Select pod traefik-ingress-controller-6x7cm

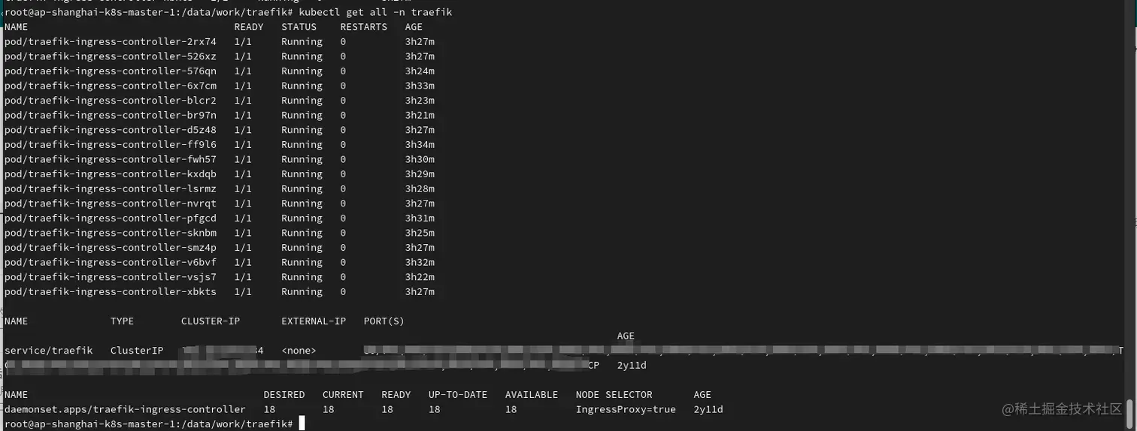pos(111,86)
